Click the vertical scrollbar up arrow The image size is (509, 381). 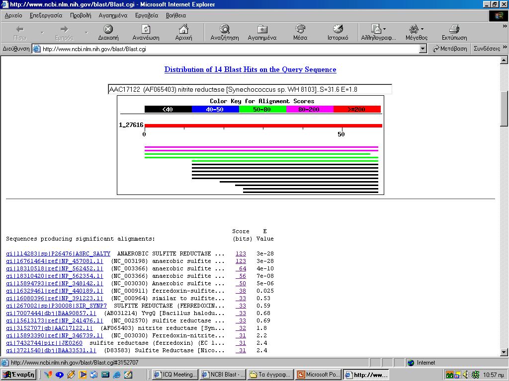(504, 60)
